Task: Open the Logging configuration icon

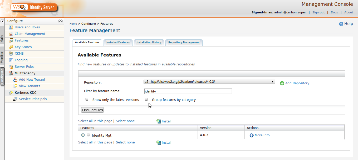Action: coord(11,60)
